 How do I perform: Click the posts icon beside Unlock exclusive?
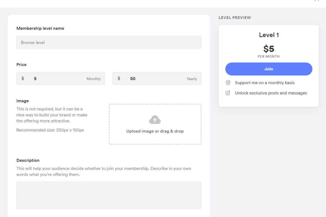(228, 93)
